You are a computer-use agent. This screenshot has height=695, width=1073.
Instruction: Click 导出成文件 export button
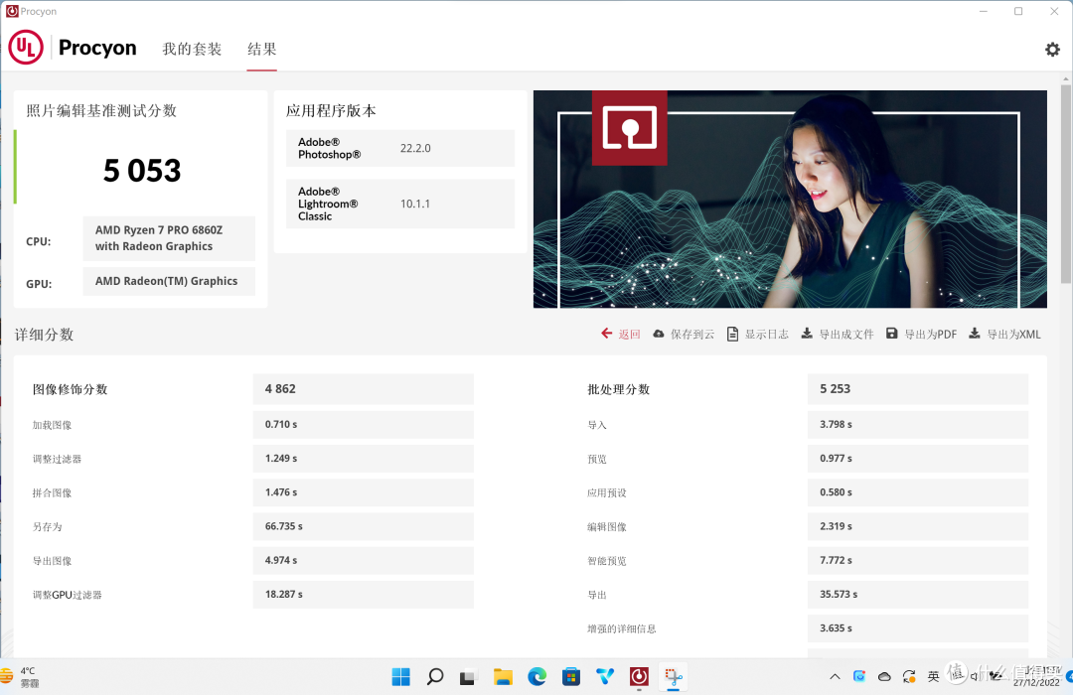(846, 334)
